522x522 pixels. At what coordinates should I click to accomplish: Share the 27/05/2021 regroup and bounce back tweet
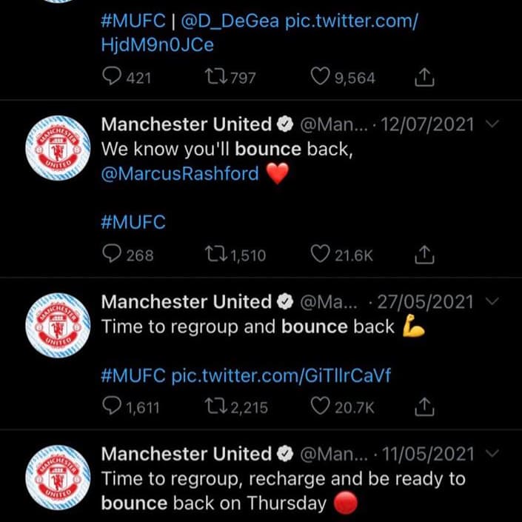click(424, 406)
